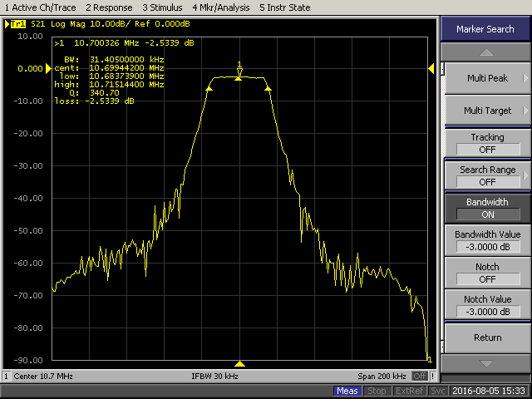Toggle the Bandwidth ON softkey
The width and height of the screenshot is (532, 399).
pos(487,208)
